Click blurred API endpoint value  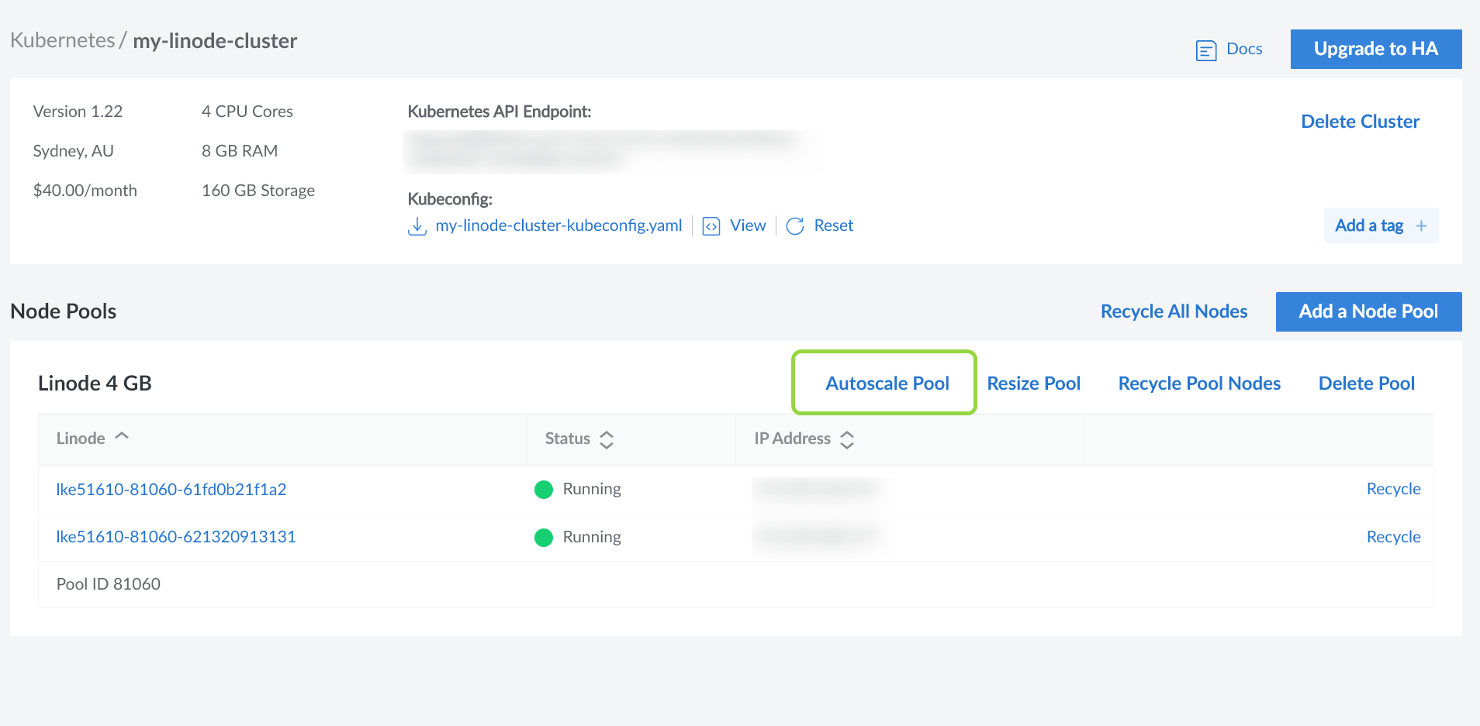612,150
